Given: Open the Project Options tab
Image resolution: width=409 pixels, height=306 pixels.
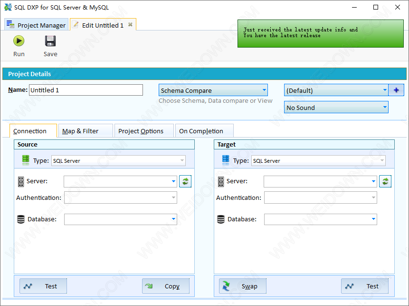Looking at the screenshot, I should coord(144,131).
